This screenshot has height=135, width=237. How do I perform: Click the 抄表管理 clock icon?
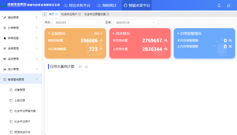(5, 28)
